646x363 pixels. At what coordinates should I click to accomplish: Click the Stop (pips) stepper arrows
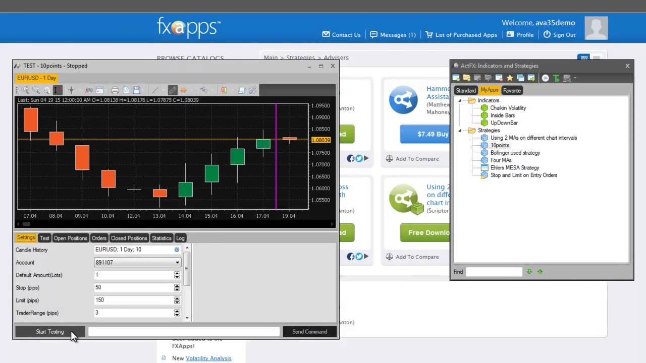[x=177, y=287]
